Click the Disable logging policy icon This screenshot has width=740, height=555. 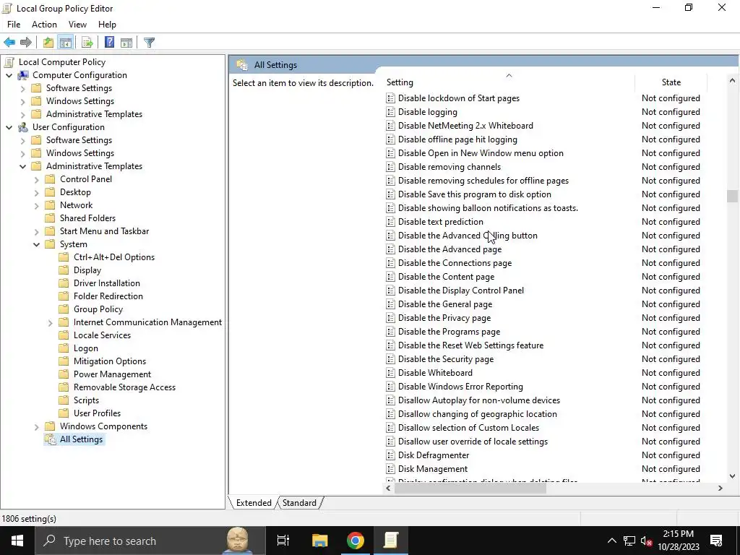click(x=390, y=112)
